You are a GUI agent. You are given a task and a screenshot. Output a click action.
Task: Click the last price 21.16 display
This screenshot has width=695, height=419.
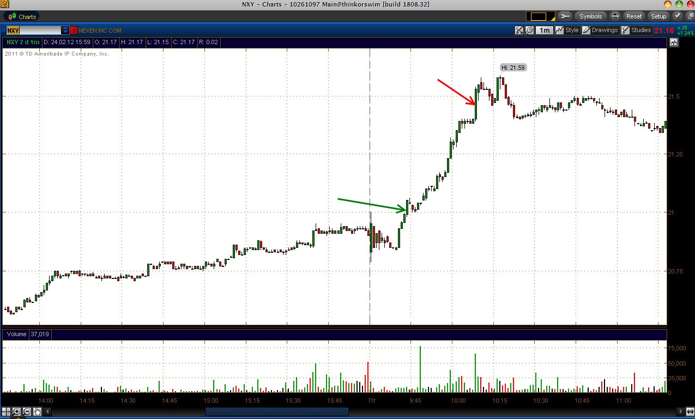[x=663, y=31]
